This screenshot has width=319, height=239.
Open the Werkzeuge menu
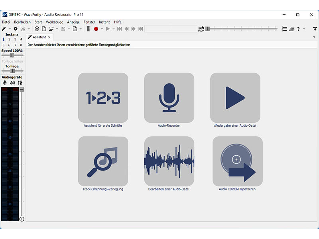coord(55,22)
